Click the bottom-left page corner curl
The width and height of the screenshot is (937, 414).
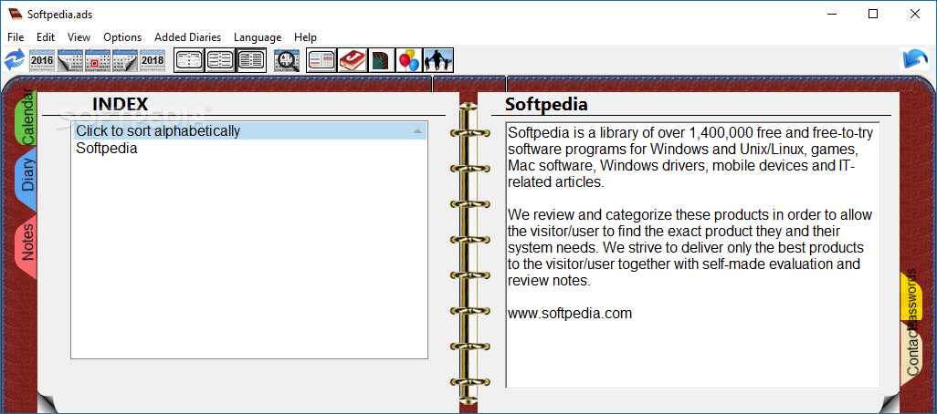click(47, 403)
